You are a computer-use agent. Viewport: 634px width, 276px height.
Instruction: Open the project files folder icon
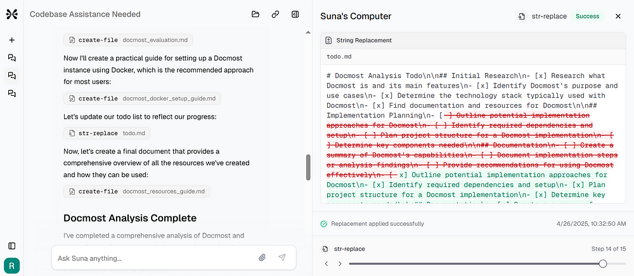coord(255,14)
